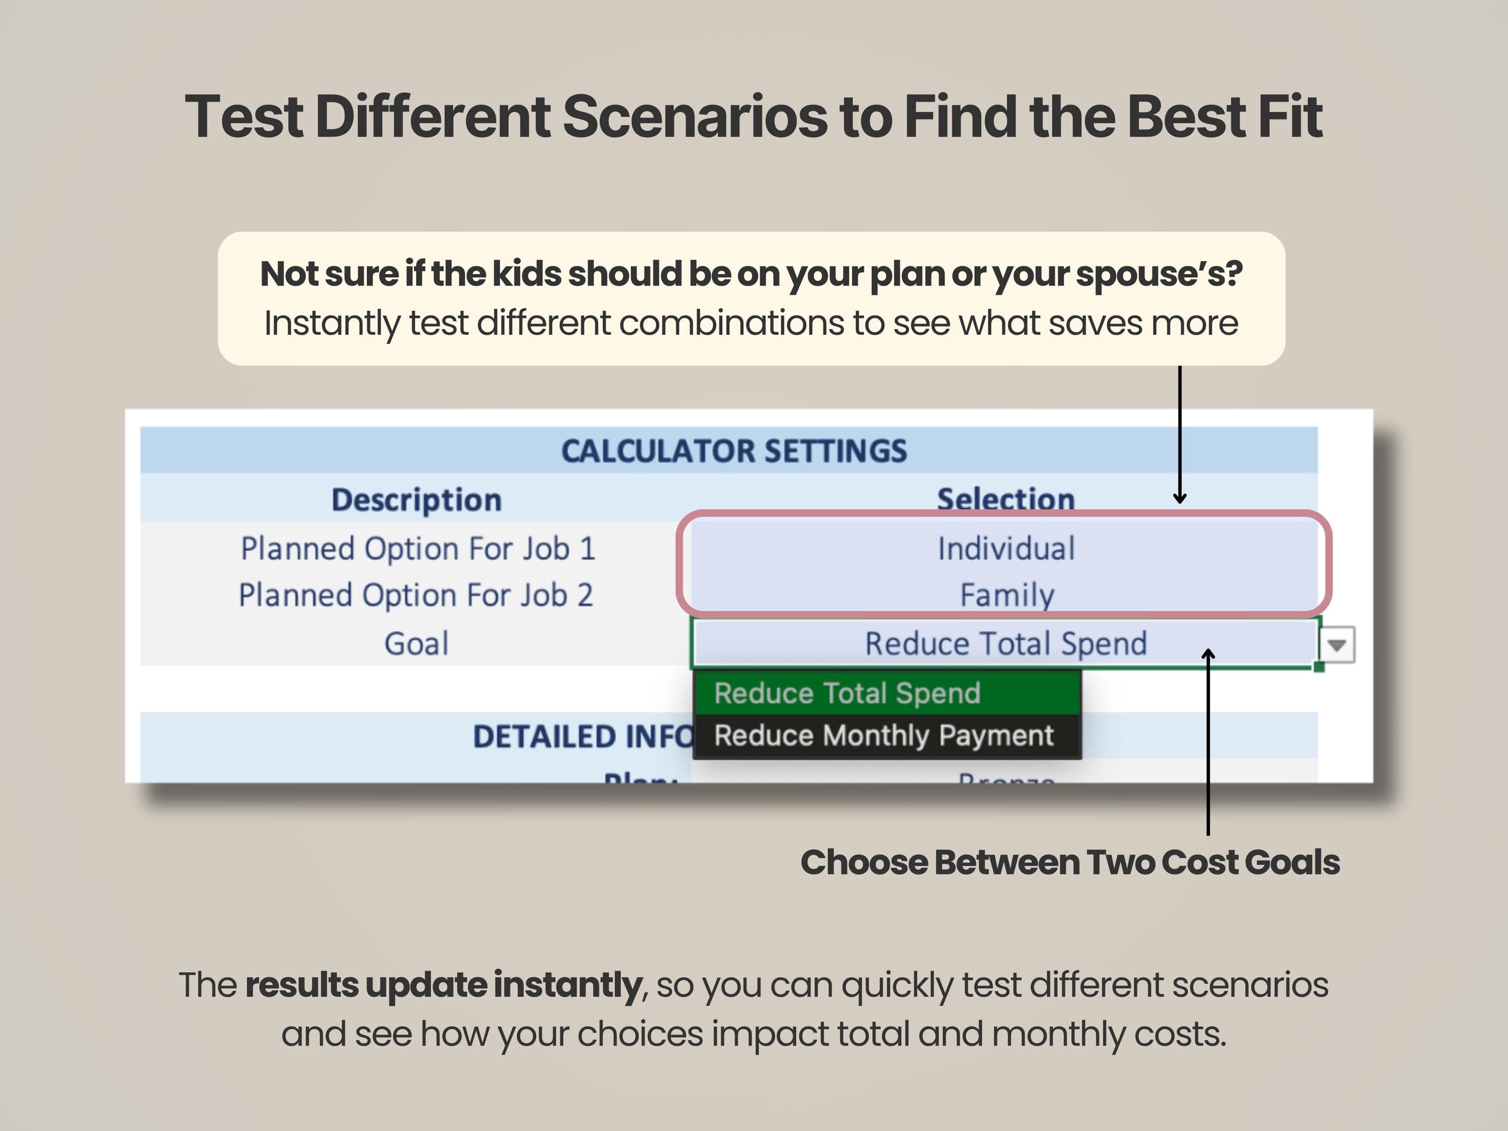Select the DETAILED INFO section header
The width and height of the screenshot is (1508, 1131).
point(581,736)
